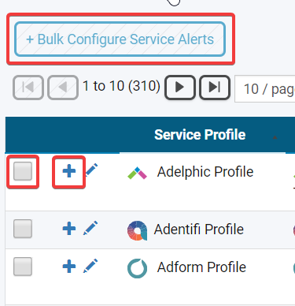This screenshot has width=295, height=306.
Task: Add alert with Adelphic Profile plus icon
Action: tap(69, 171)
